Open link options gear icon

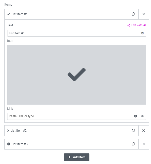pyautogui.click(x=136, y=116)
